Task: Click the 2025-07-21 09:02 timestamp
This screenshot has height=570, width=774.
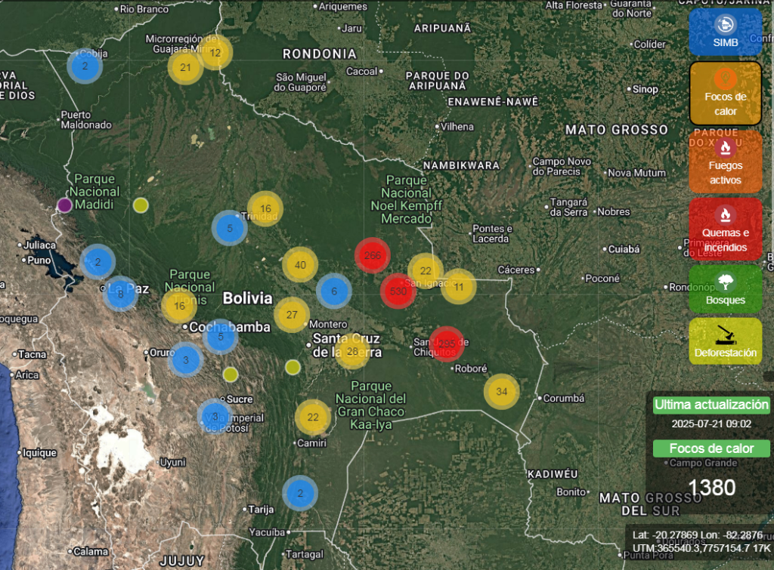Action: [711, 424]
